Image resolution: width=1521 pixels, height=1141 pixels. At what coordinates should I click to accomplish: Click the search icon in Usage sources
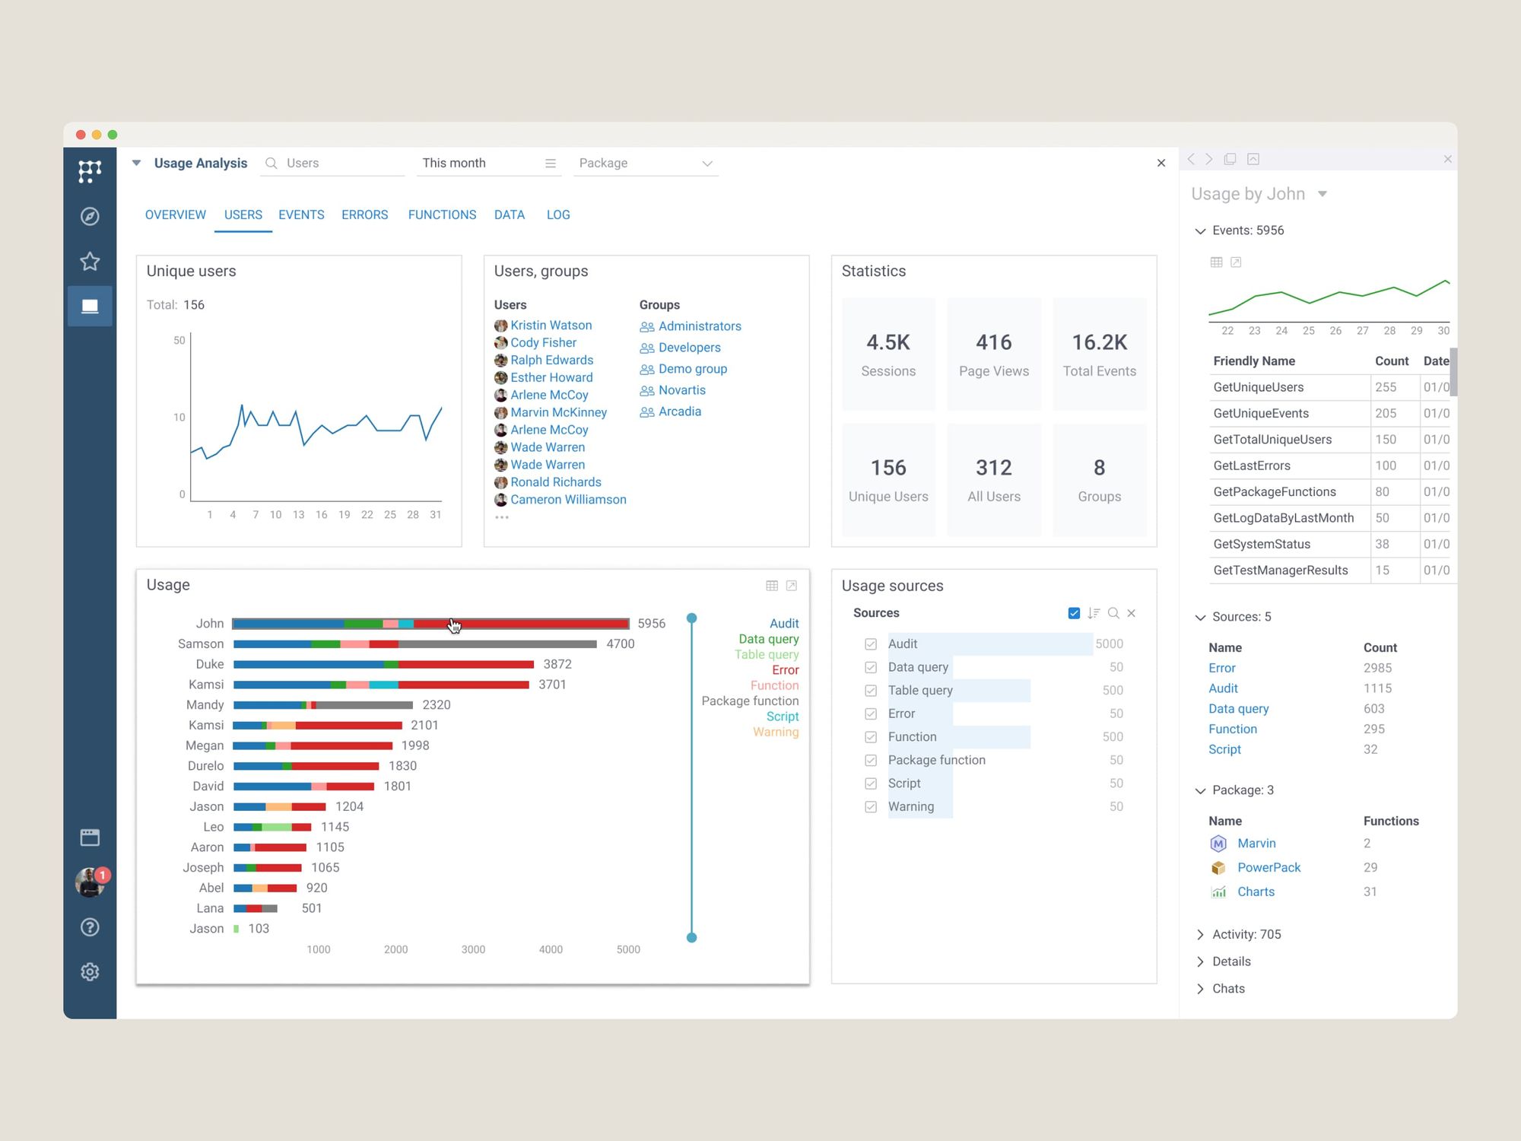tap(1113, 613)
